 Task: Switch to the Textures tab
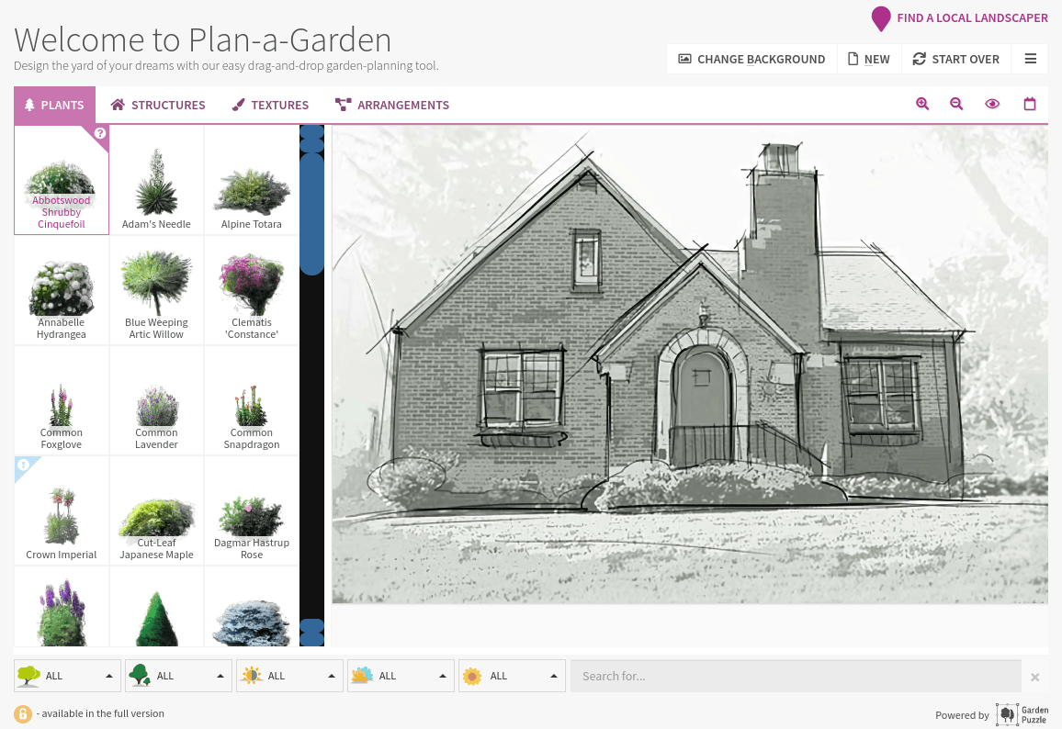269,105
